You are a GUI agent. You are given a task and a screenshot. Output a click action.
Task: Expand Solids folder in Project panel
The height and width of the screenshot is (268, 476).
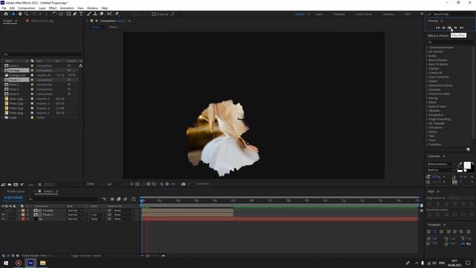(x=2, y=118)
